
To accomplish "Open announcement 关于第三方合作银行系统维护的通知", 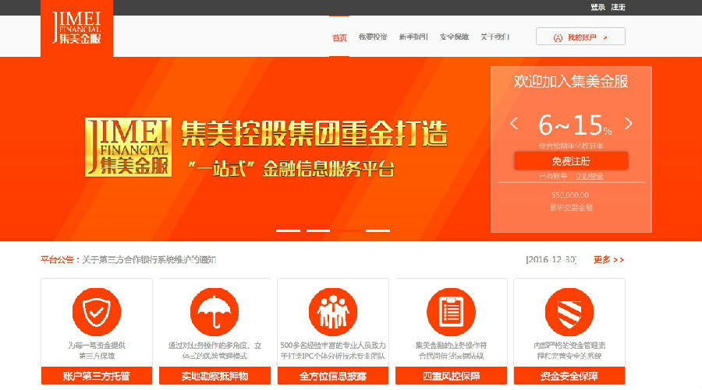I will click(149, 259).
